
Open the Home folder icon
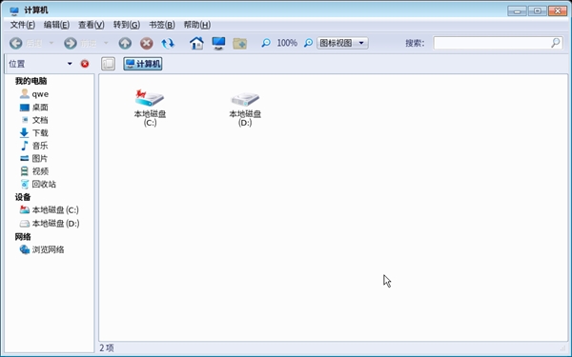pos(196,44)
